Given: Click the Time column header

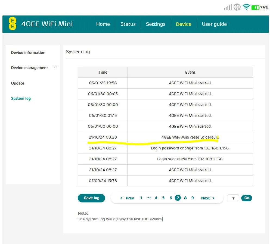Looking at the screenshot, I should [x=103, y=72].
